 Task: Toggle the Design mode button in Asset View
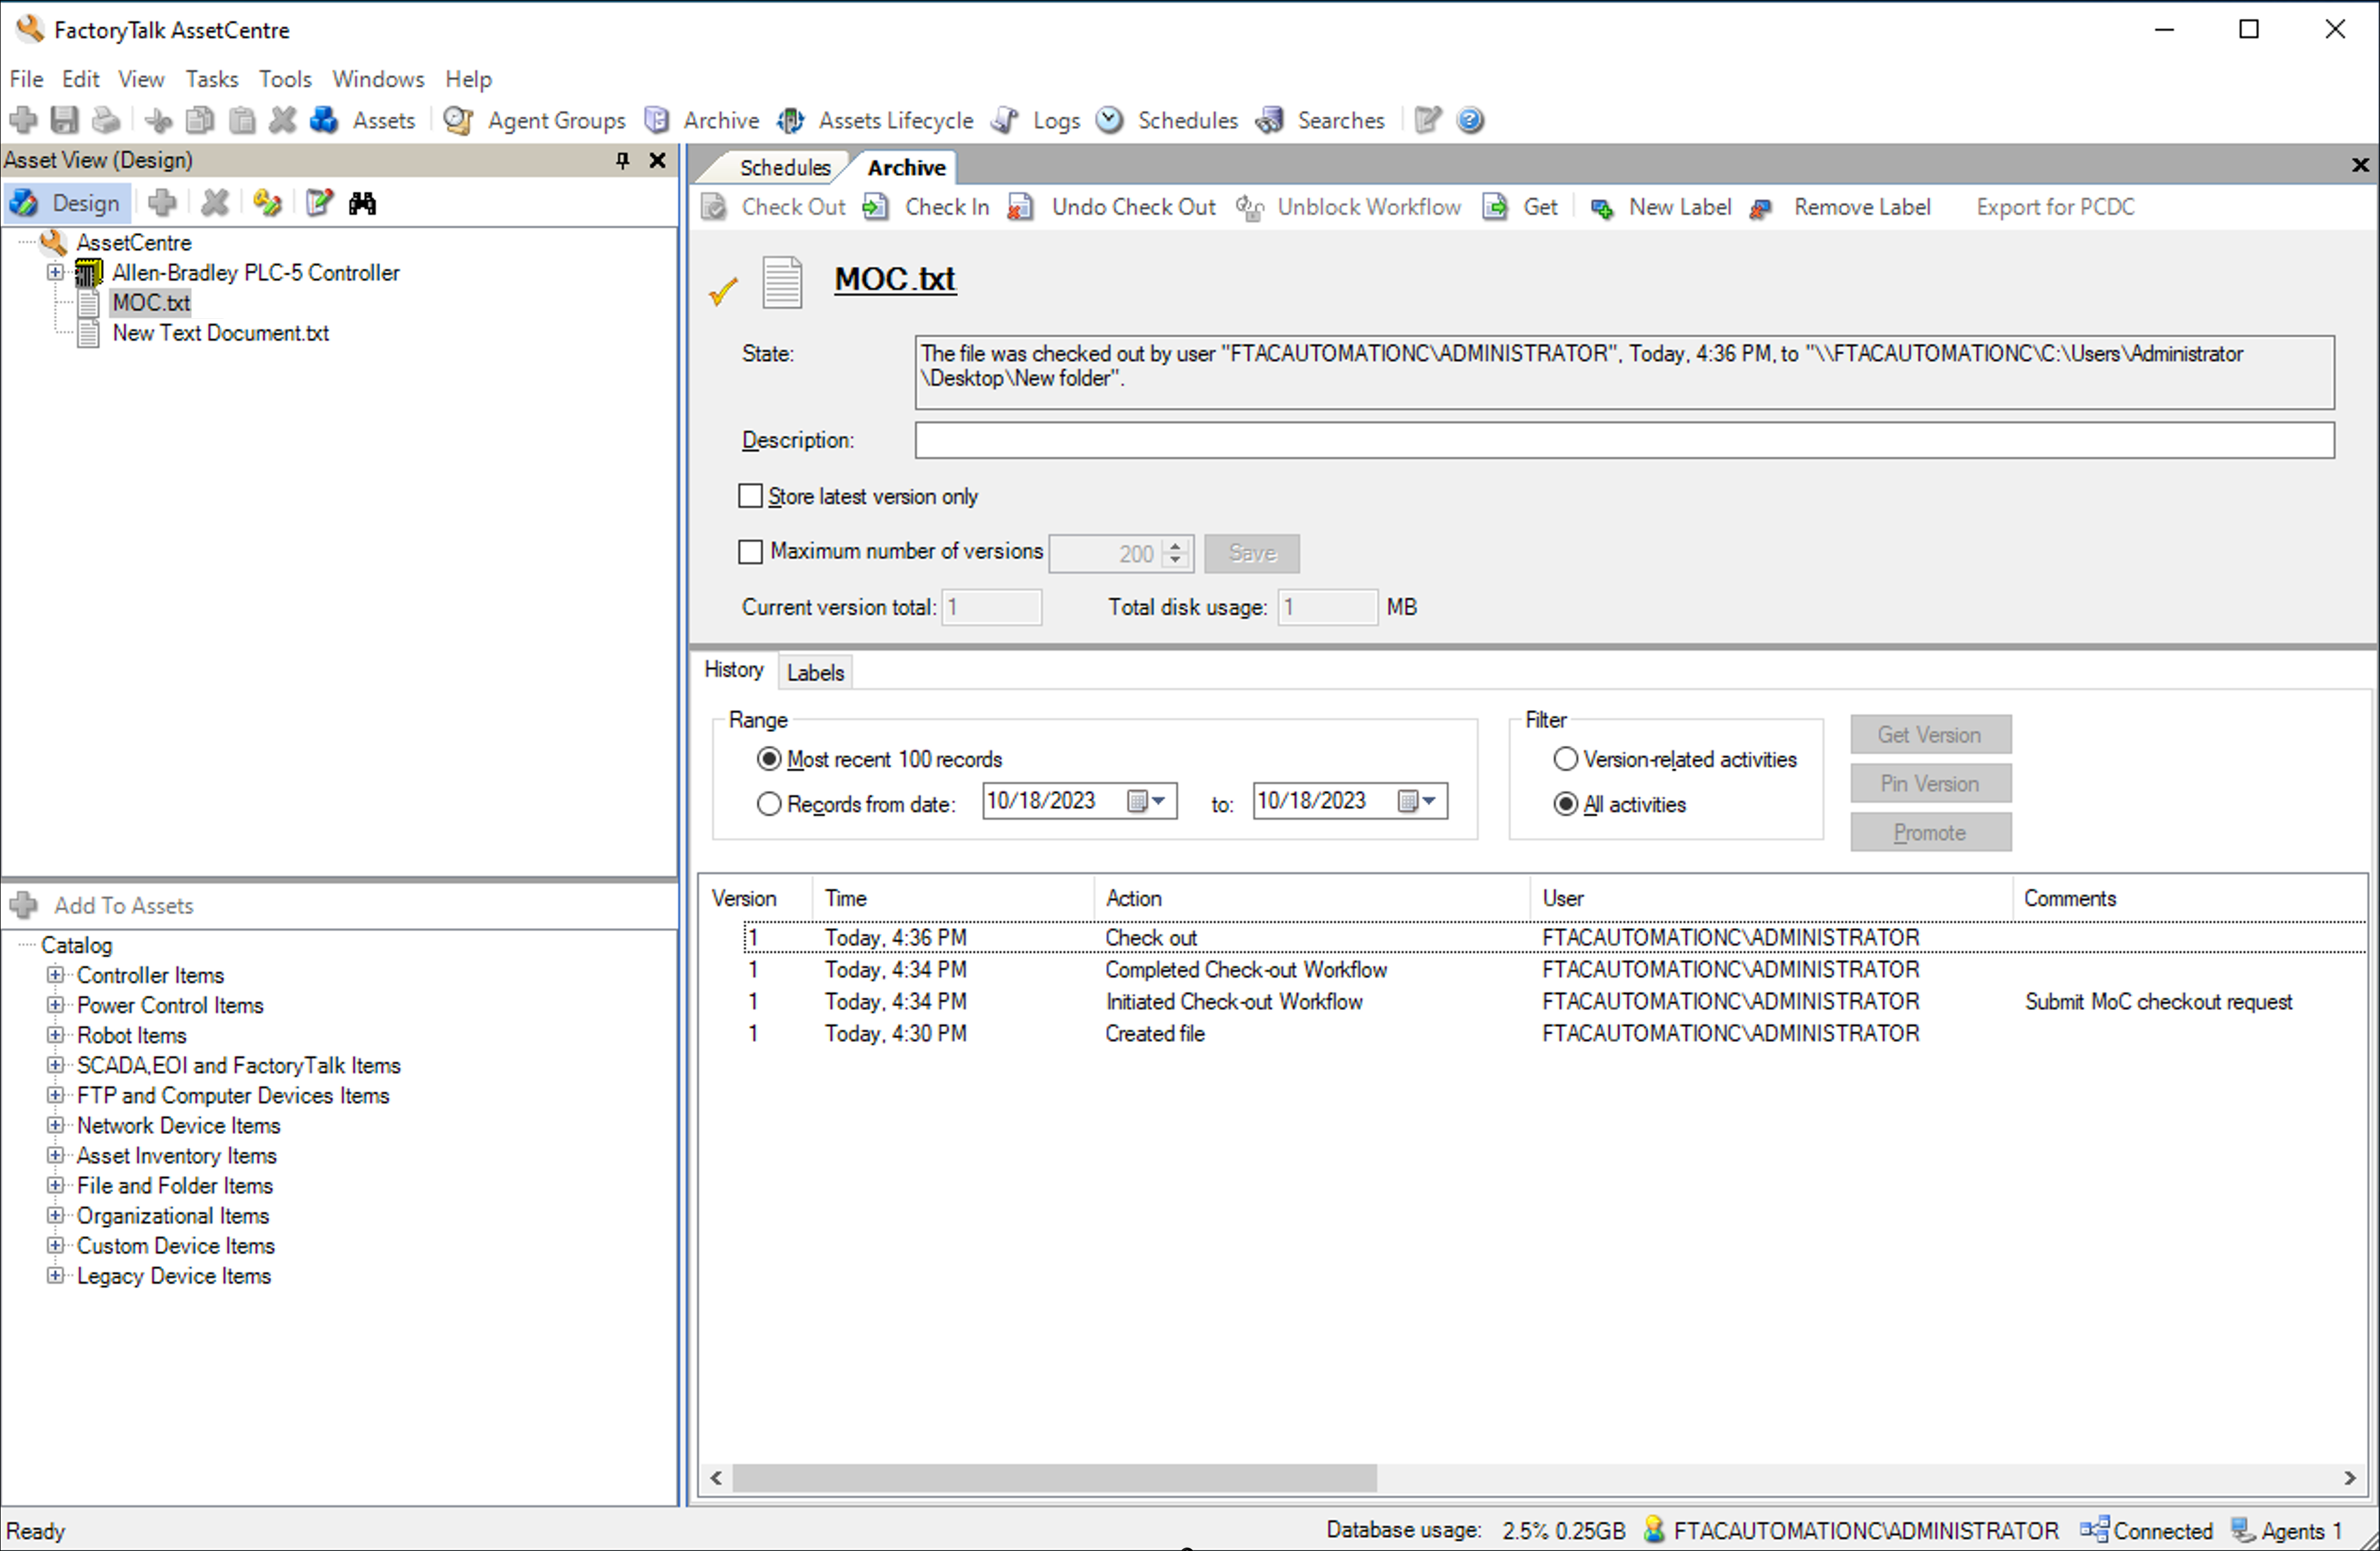coord(67,203)
